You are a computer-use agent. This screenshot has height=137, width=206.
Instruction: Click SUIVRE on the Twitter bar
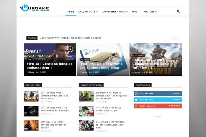176,100
